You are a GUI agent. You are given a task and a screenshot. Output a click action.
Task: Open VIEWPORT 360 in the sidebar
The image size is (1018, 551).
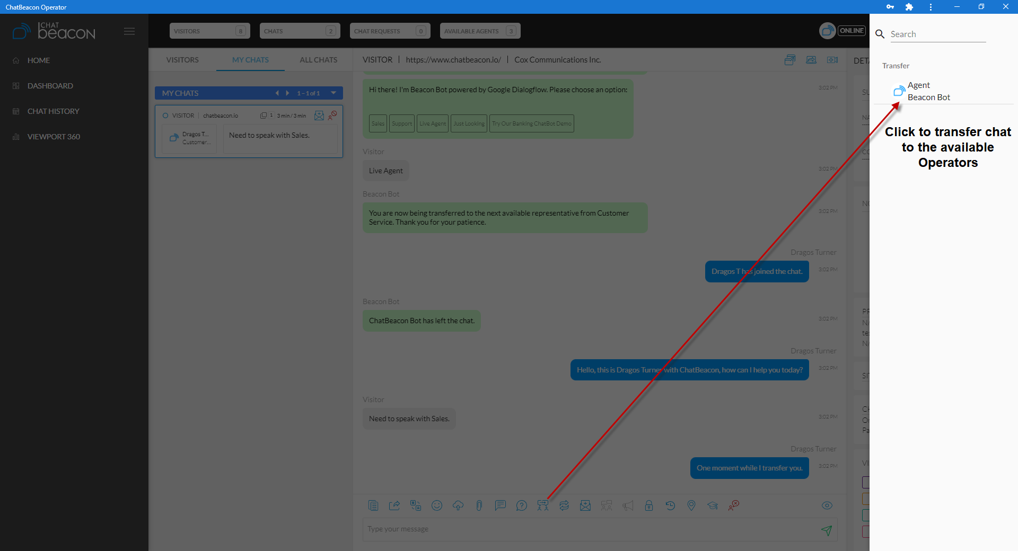coord(54,137)
